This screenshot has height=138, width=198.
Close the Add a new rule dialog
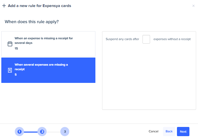[x=193, y=6]
